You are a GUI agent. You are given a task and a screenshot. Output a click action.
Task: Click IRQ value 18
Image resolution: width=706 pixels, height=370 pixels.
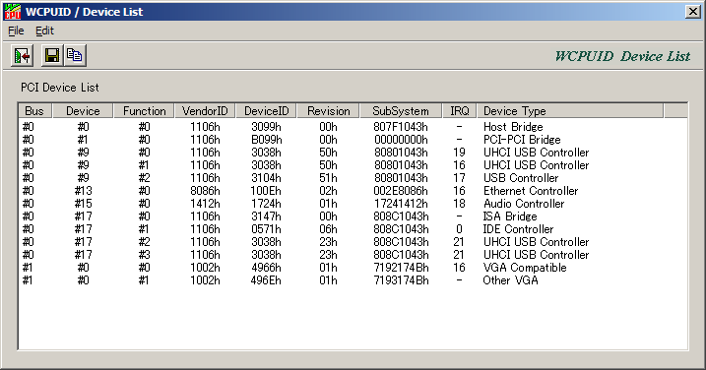tap(459, 204)
